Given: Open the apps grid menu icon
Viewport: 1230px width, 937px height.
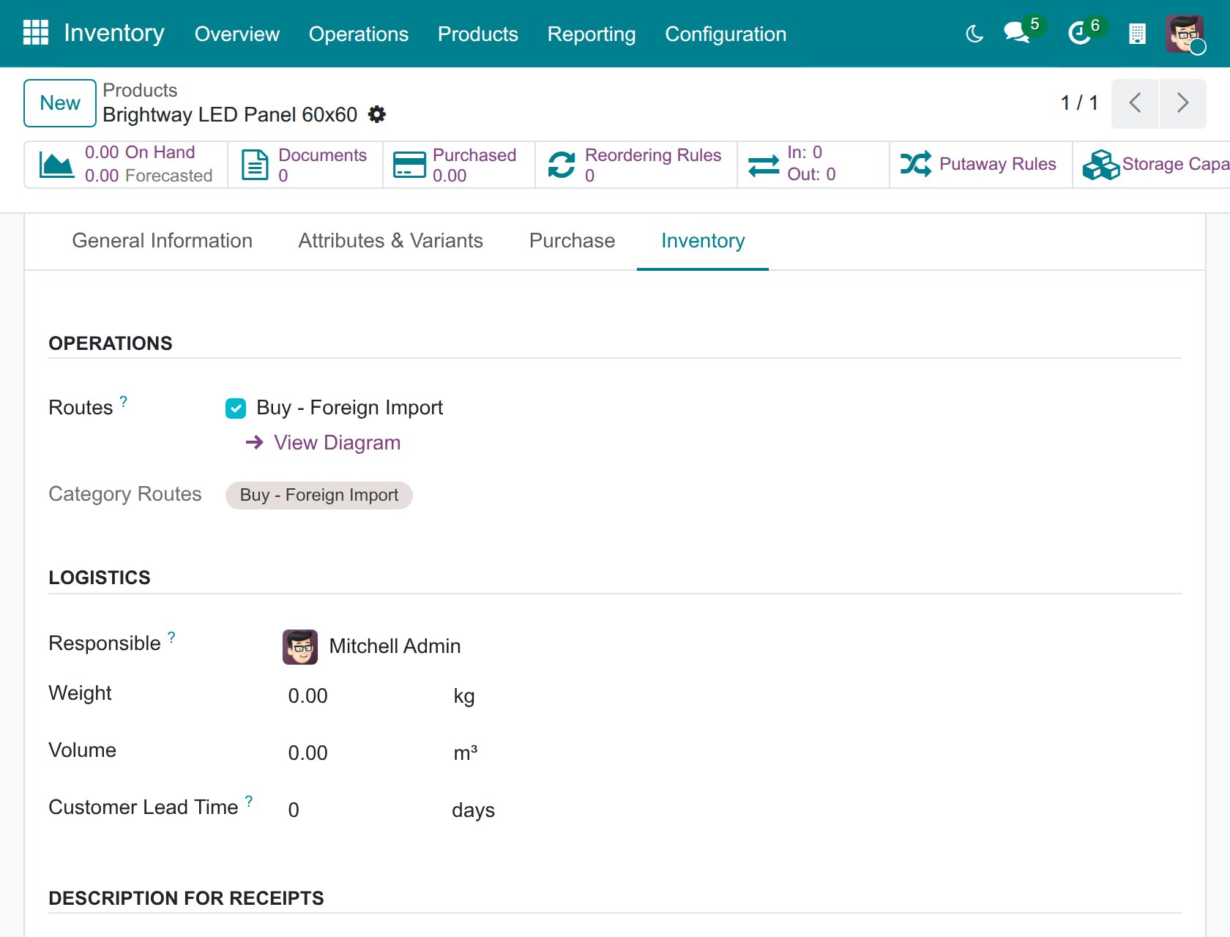Looking at the screenshot, I should (36, 33).
